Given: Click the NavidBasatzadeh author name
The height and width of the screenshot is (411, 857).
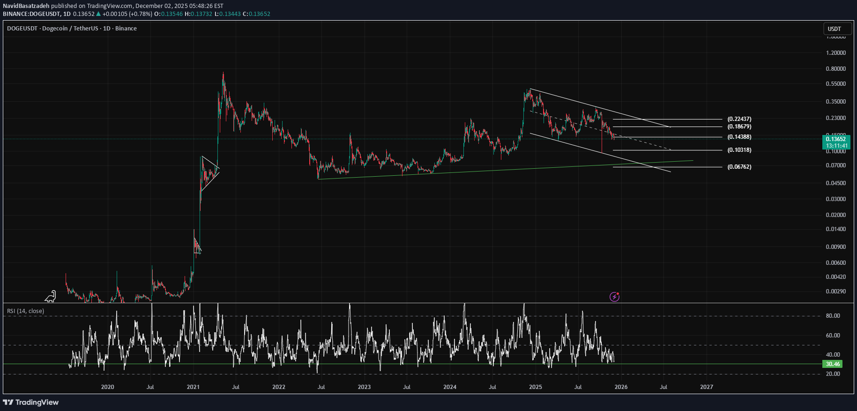Looking at the screenshot, I should click(x=26, y=6).
